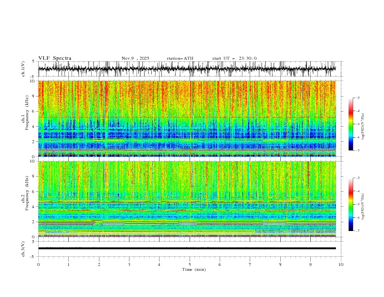Click the ch.2 spectrogram panel
384x297 pixels.
pos(187,199)
